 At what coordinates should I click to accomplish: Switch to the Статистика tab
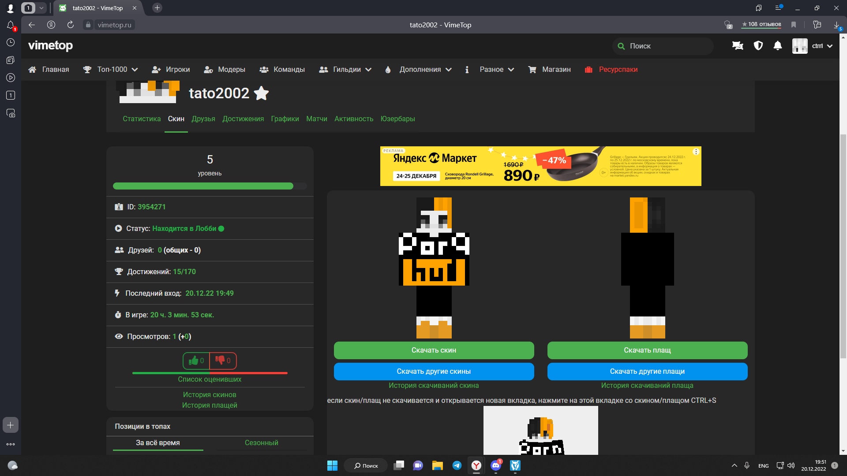tap(142, 119)
